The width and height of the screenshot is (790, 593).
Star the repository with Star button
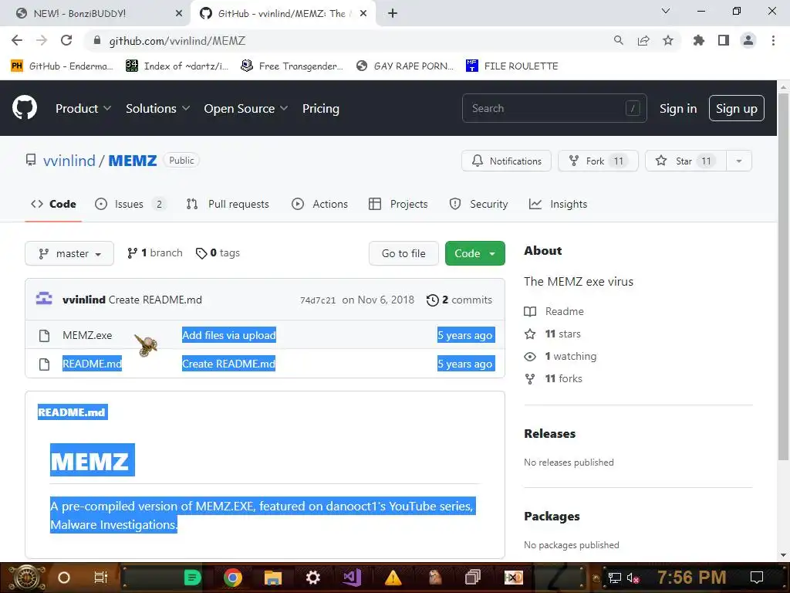[686, 161]
